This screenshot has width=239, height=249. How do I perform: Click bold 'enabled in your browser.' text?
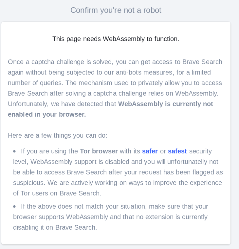pos(47,114)
